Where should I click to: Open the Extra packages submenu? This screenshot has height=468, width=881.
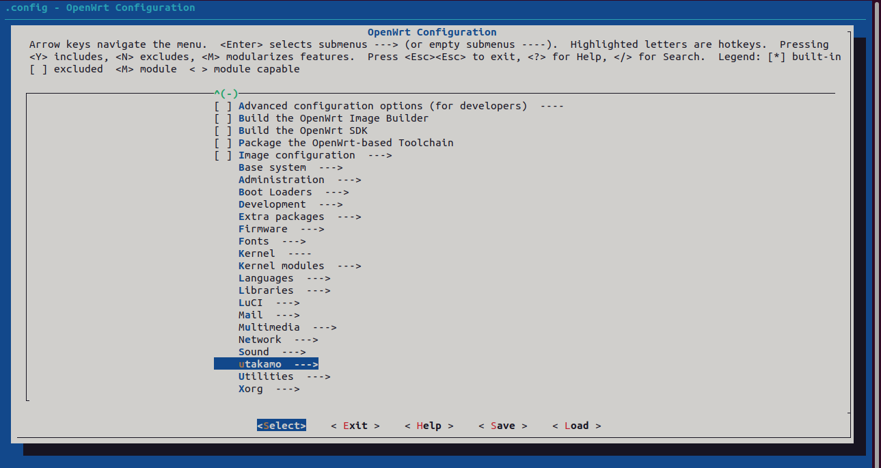299,217
